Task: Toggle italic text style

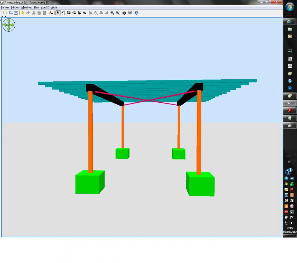Action: click(107, 13)
